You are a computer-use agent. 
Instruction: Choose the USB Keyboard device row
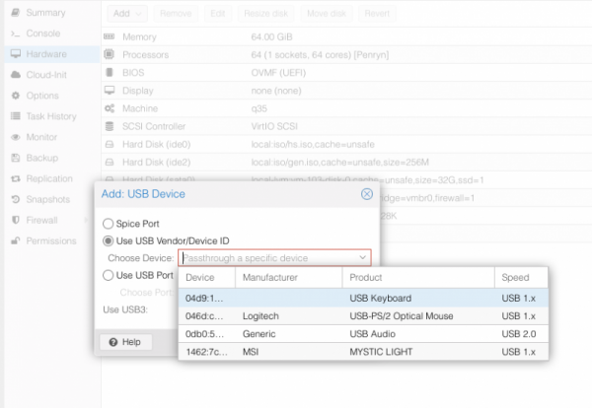click(363, 298)
